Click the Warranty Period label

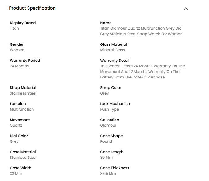click(25, 61)
